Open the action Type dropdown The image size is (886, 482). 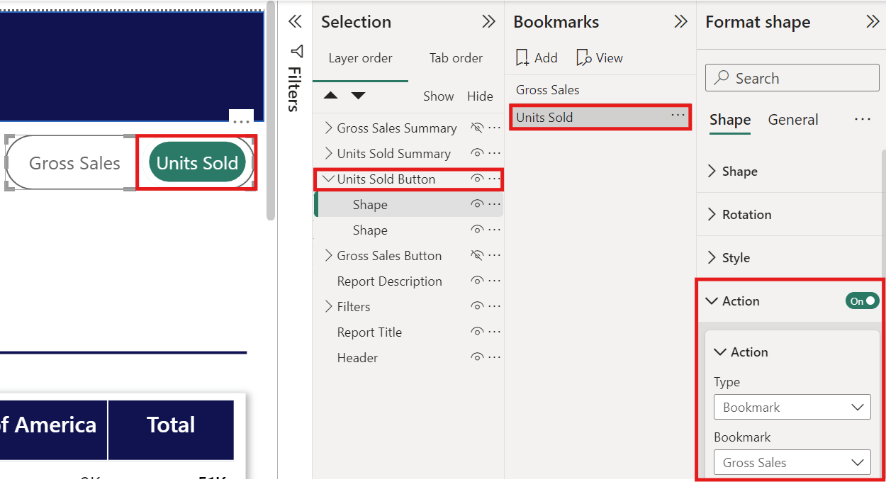(x=792, y=408)
